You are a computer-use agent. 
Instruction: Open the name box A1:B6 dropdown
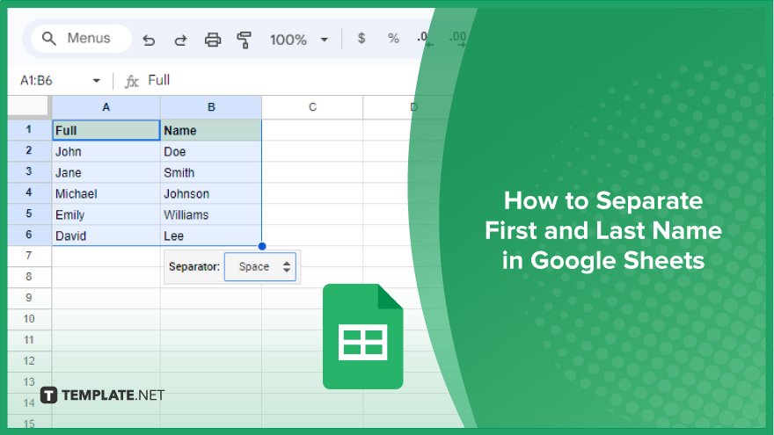pos(96,80)
